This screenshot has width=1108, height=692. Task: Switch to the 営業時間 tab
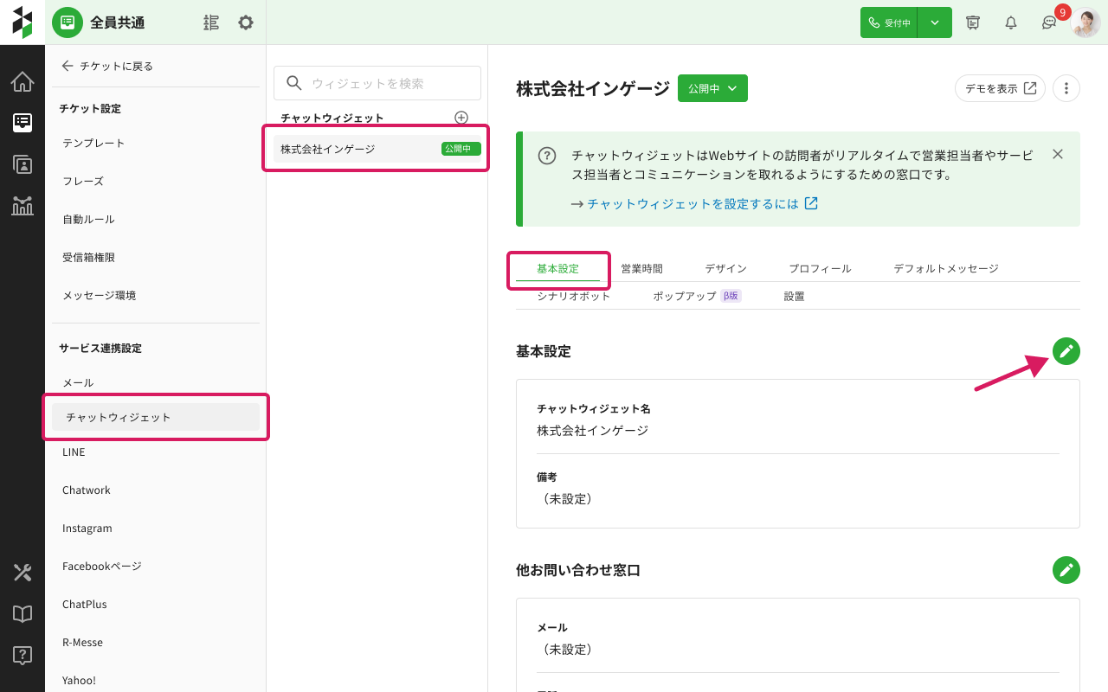[x=641, y=269]
